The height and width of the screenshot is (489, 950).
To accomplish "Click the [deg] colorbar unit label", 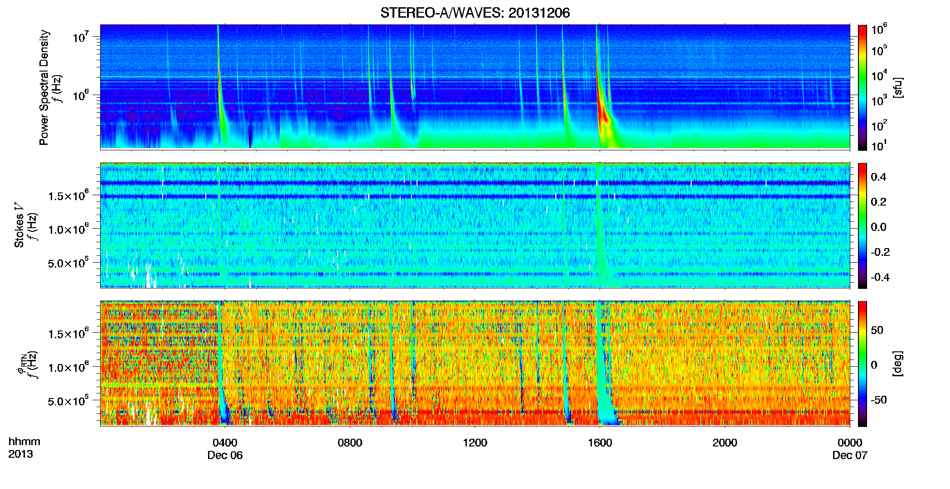I will (x=899, y=364).
